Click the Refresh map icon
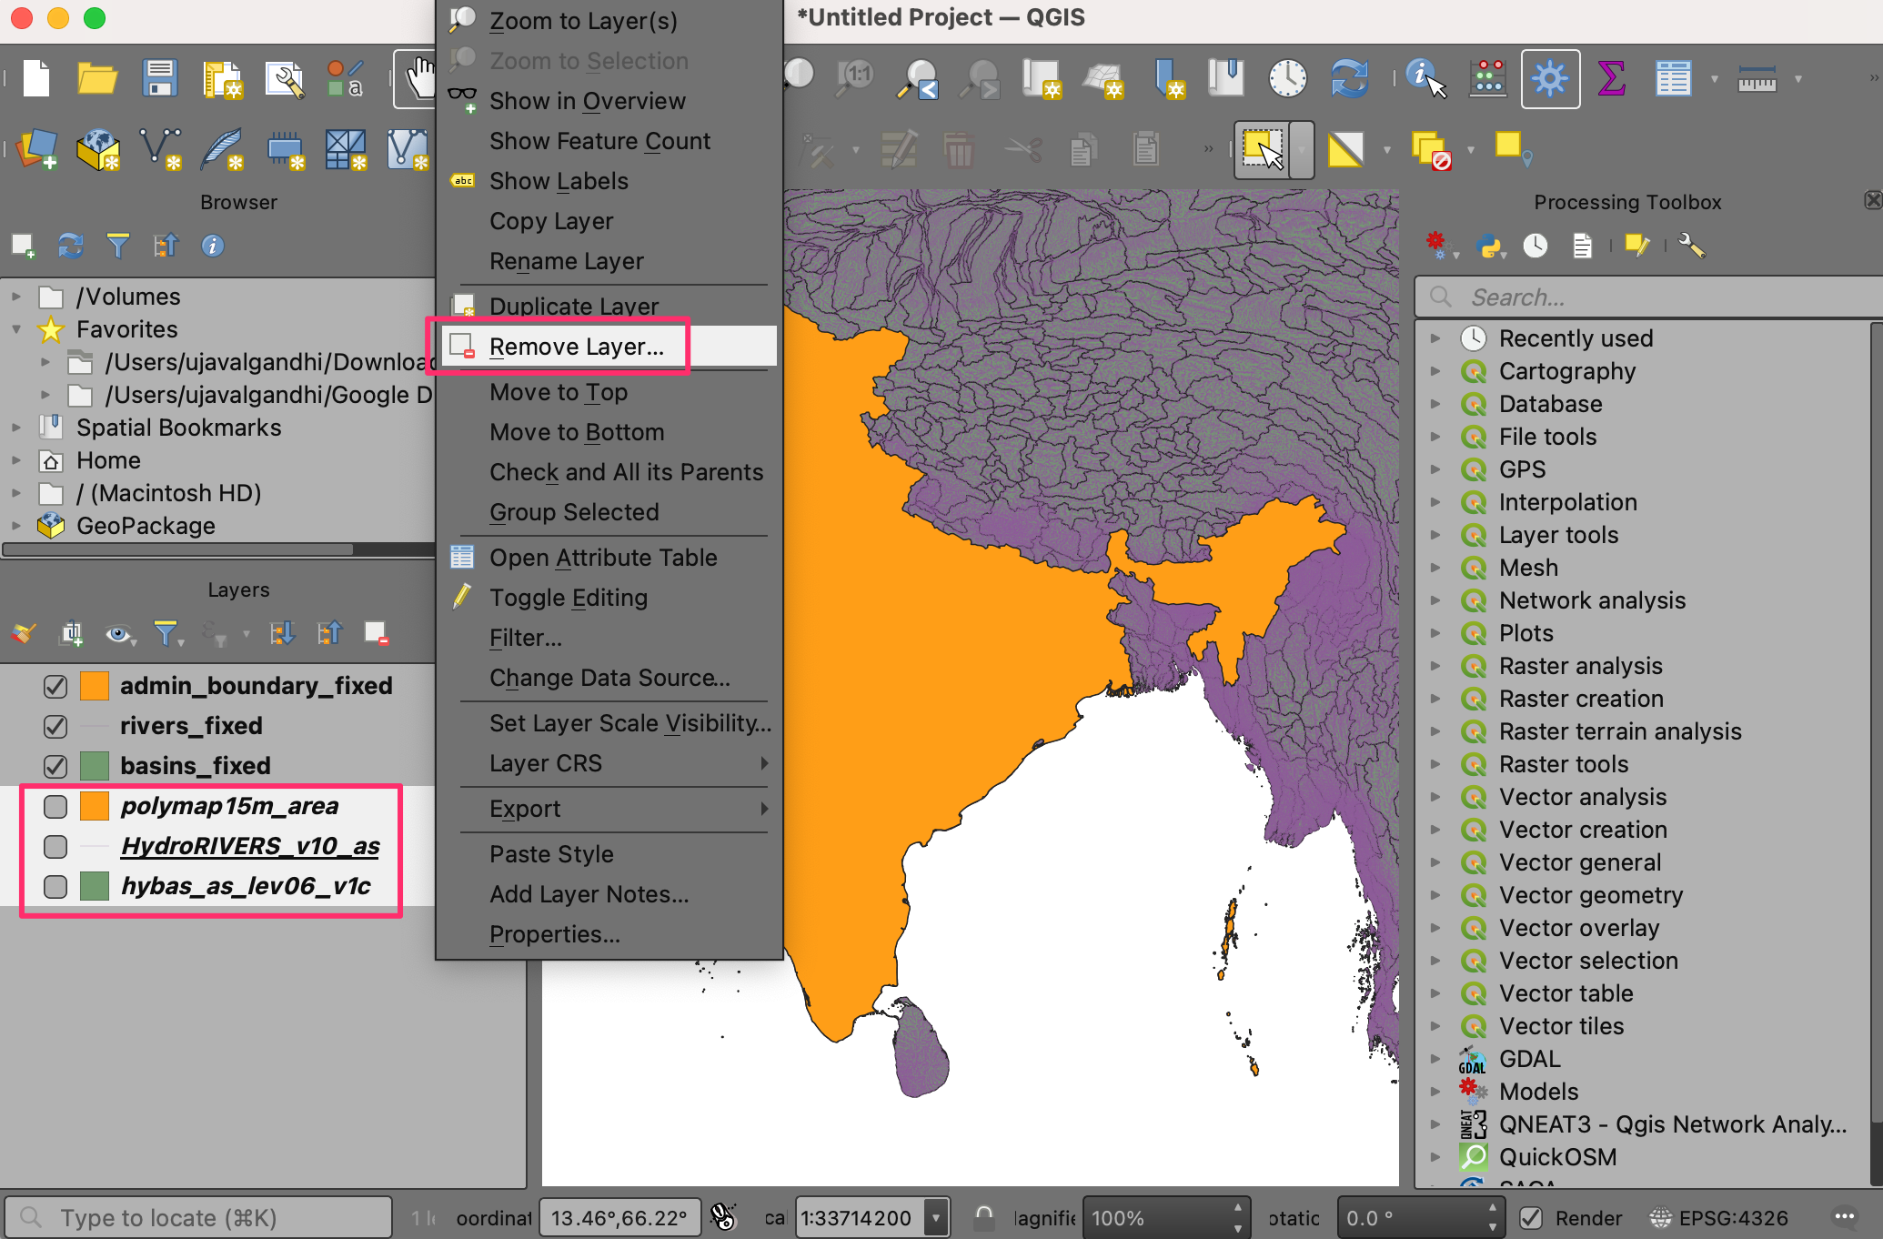This screenshot has height=1239, width=1883. (x=1349, y=79)
